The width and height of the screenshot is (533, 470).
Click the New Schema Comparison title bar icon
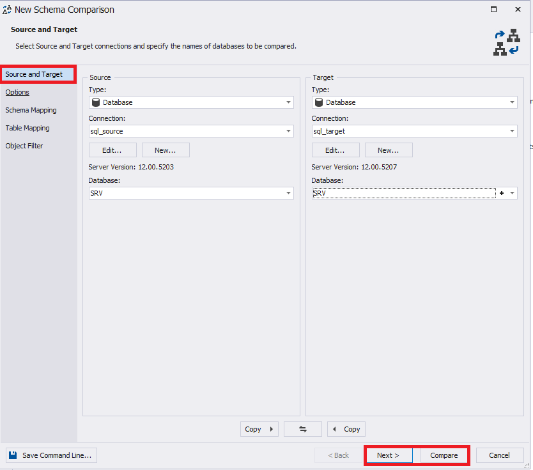point(7,10)
